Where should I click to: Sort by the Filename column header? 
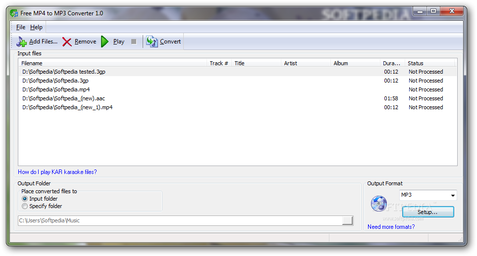(112, 63)
